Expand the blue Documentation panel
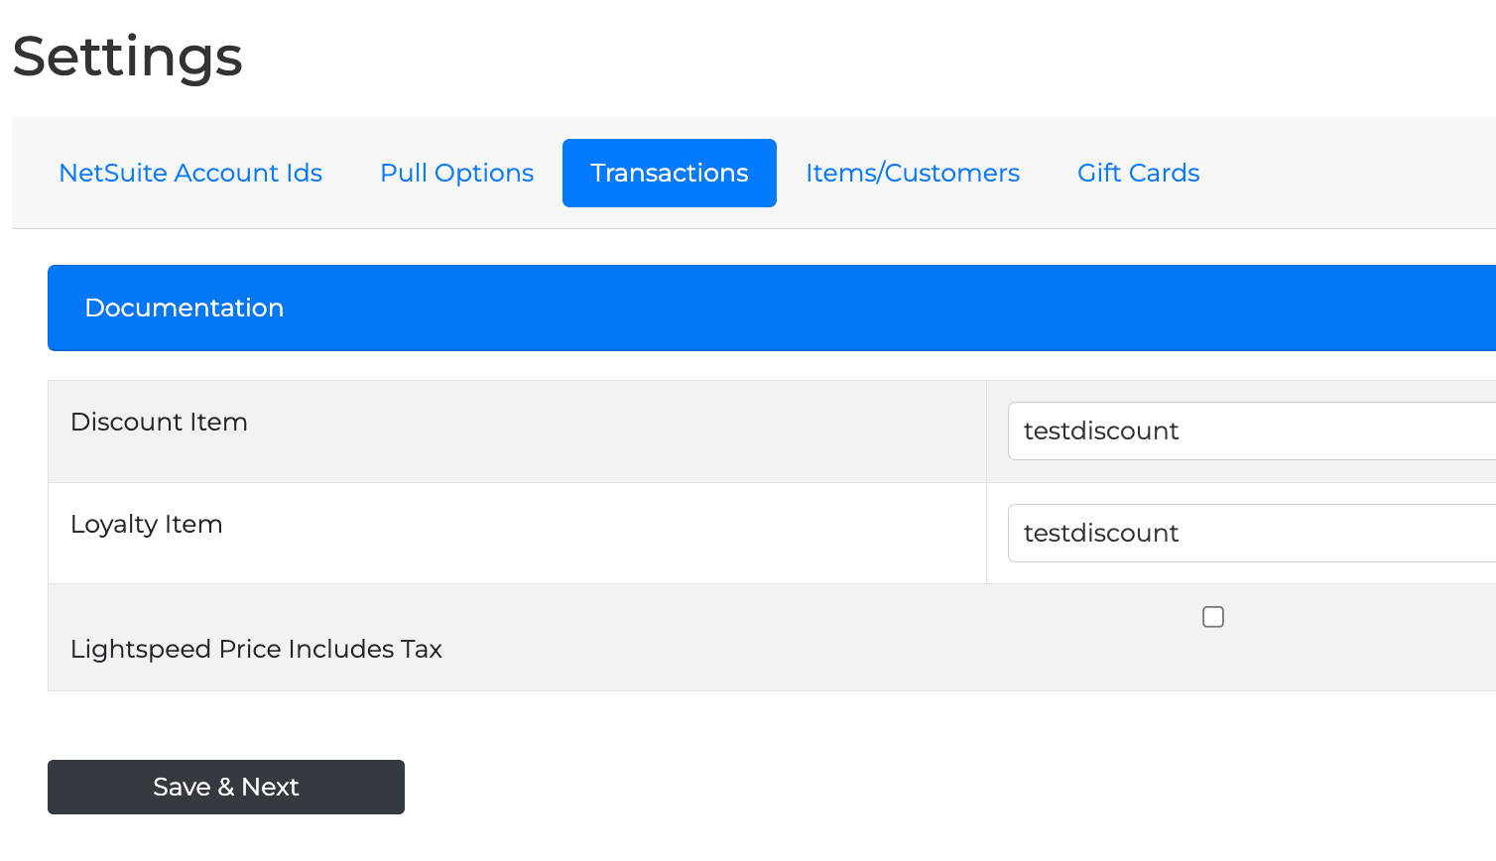The image size is (1496, 861). tap(794, 307)
